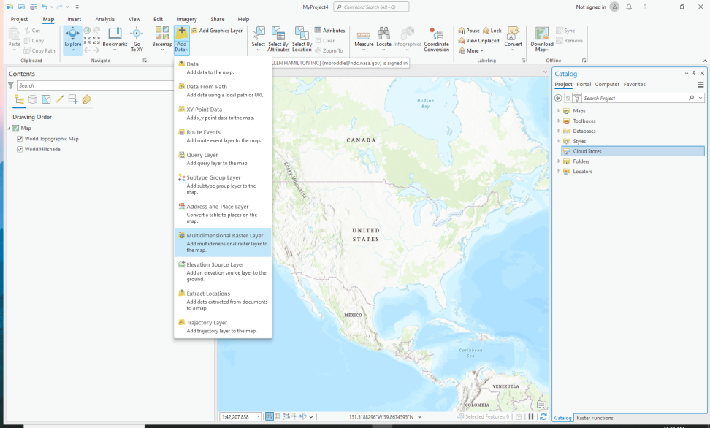Open the Download Map tool

[541, 39]
